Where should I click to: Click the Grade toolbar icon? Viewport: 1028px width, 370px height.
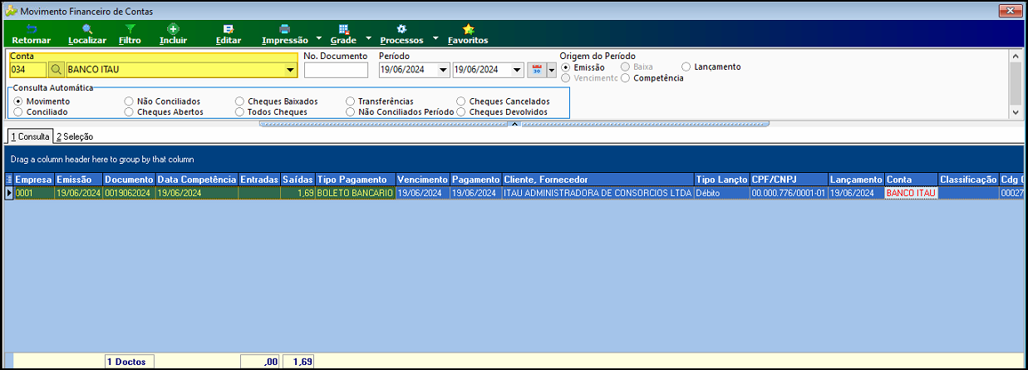click(343, 29)
